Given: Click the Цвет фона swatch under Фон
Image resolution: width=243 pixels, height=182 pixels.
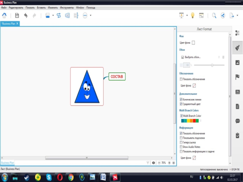Looking at the screenshot, I should point(193,43).
